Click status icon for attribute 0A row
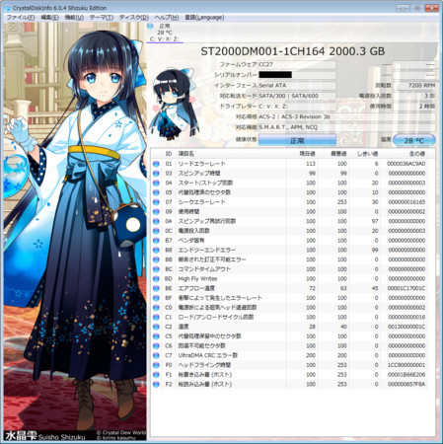 tap(156, 221)
